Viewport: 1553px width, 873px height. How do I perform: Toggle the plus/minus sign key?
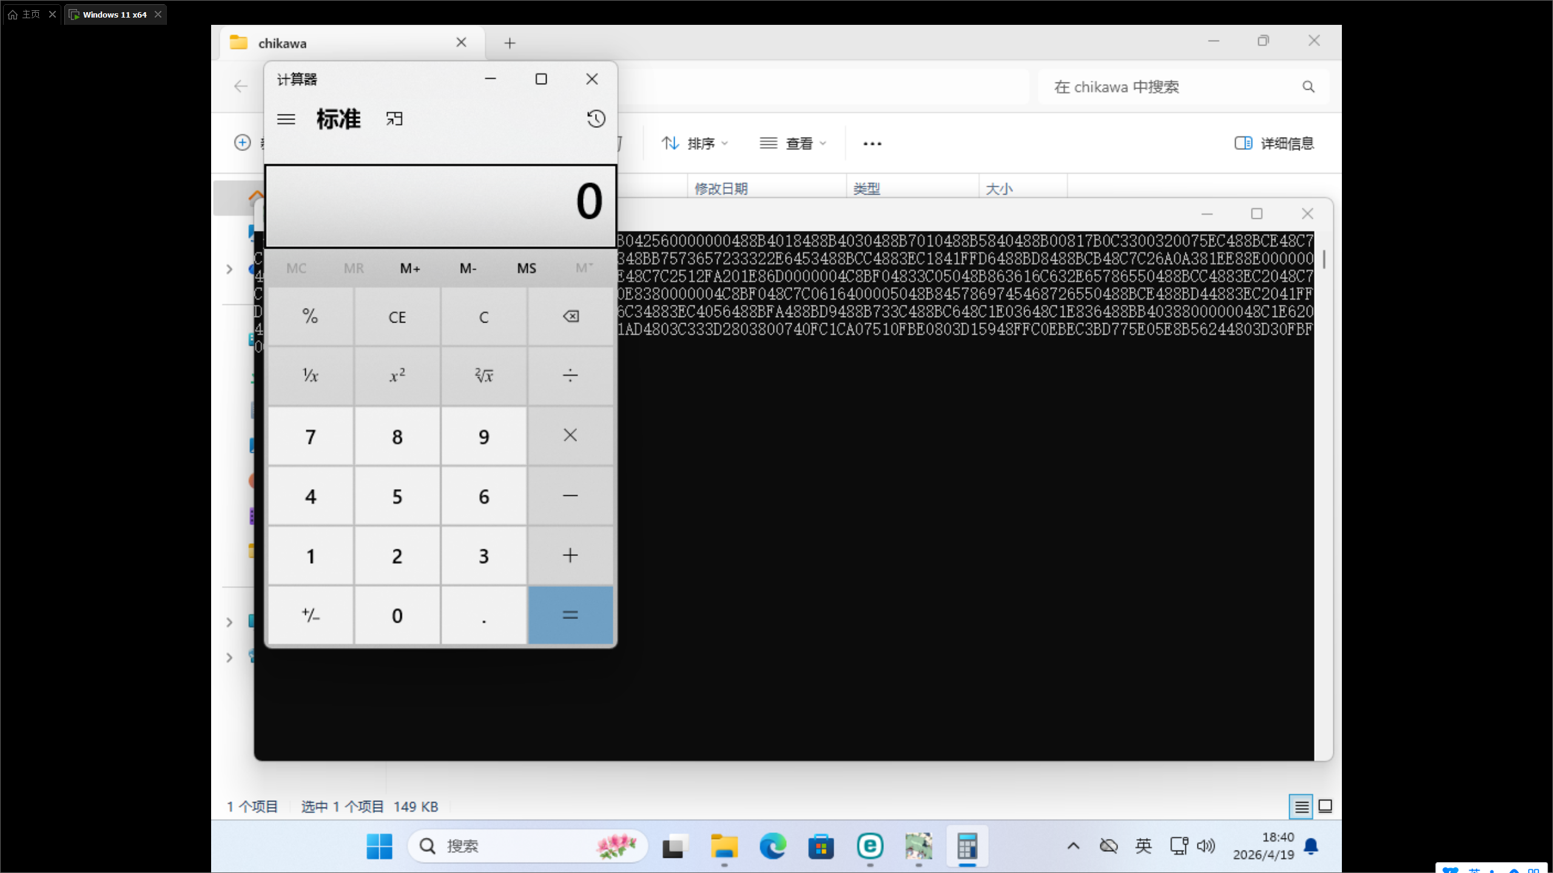(x=311, y=615)
